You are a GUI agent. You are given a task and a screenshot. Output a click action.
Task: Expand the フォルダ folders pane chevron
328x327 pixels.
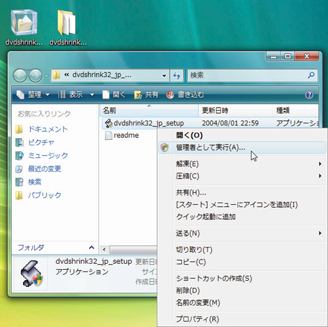(x=91, y=247)
